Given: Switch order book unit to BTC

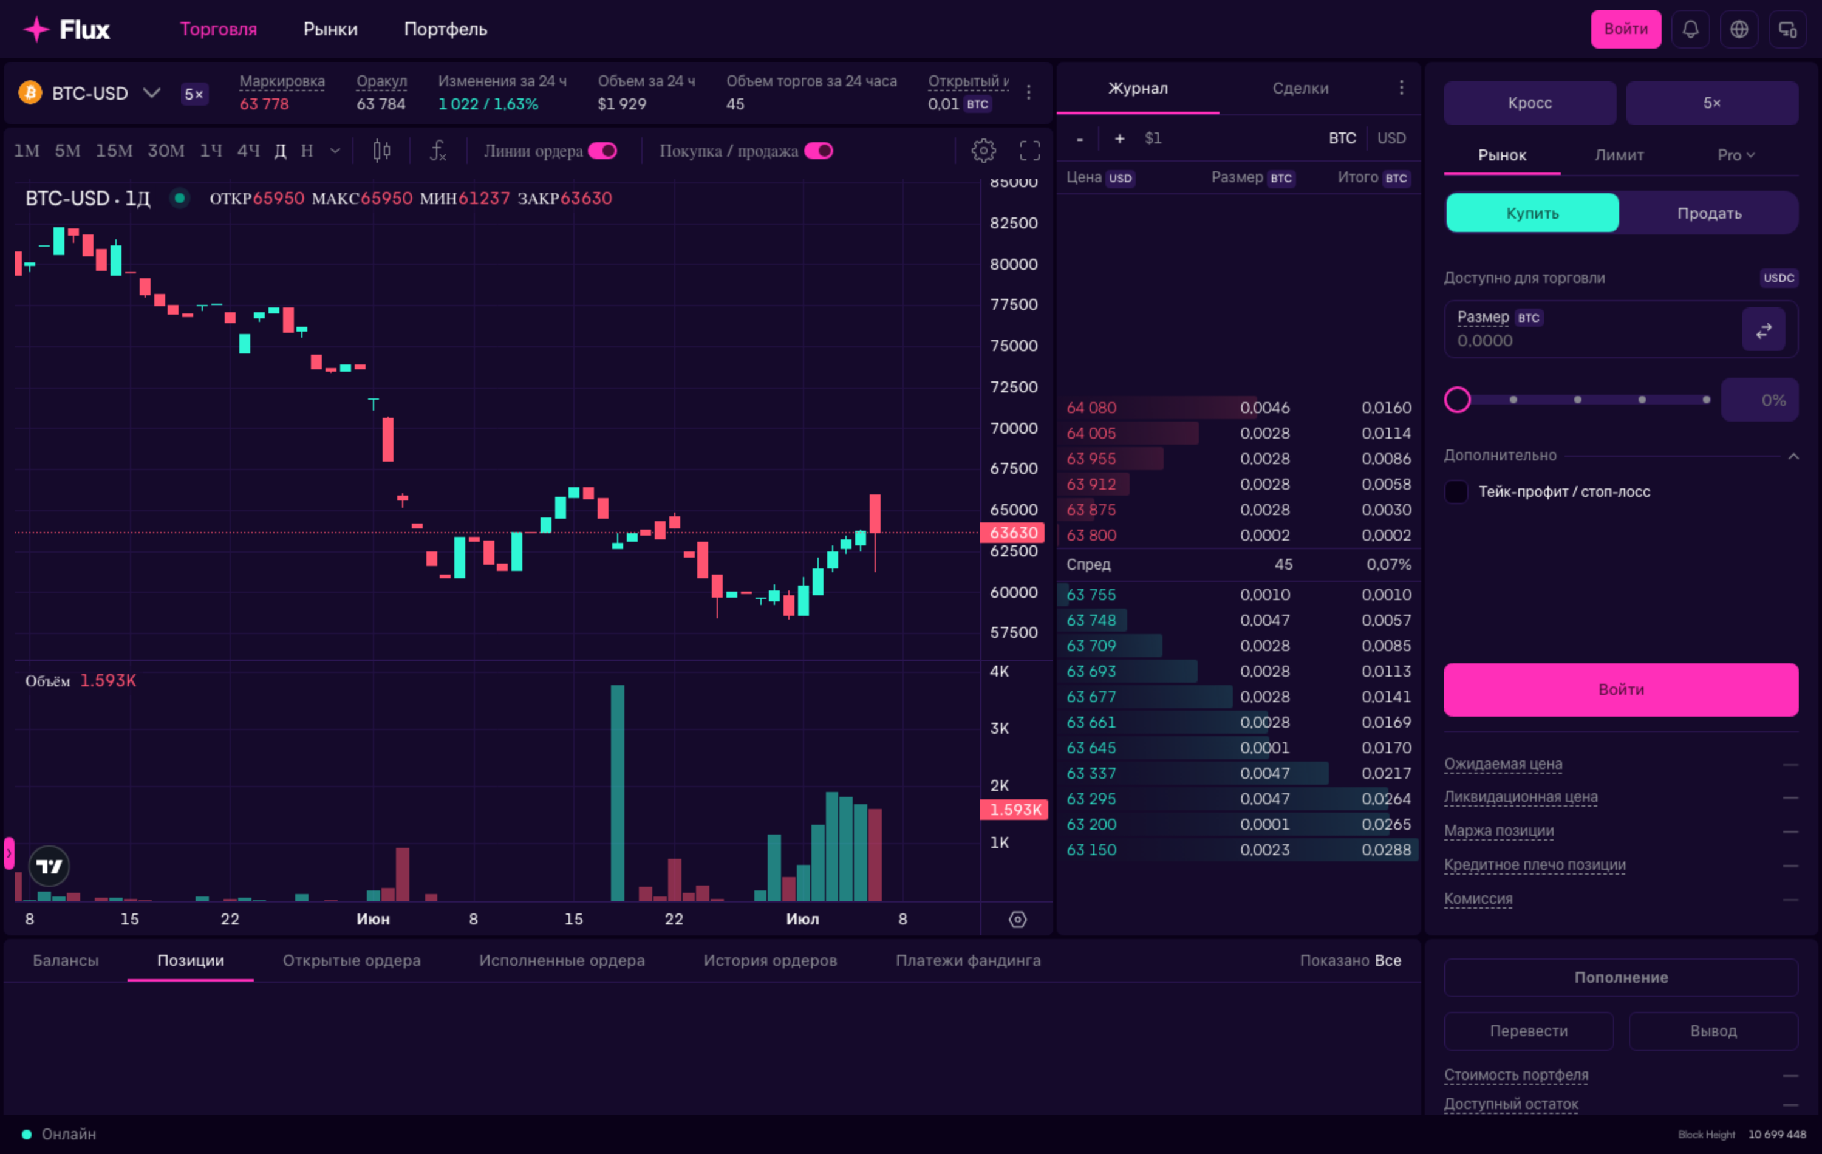Looking at the screenshot, I should tap(1342, 138).
